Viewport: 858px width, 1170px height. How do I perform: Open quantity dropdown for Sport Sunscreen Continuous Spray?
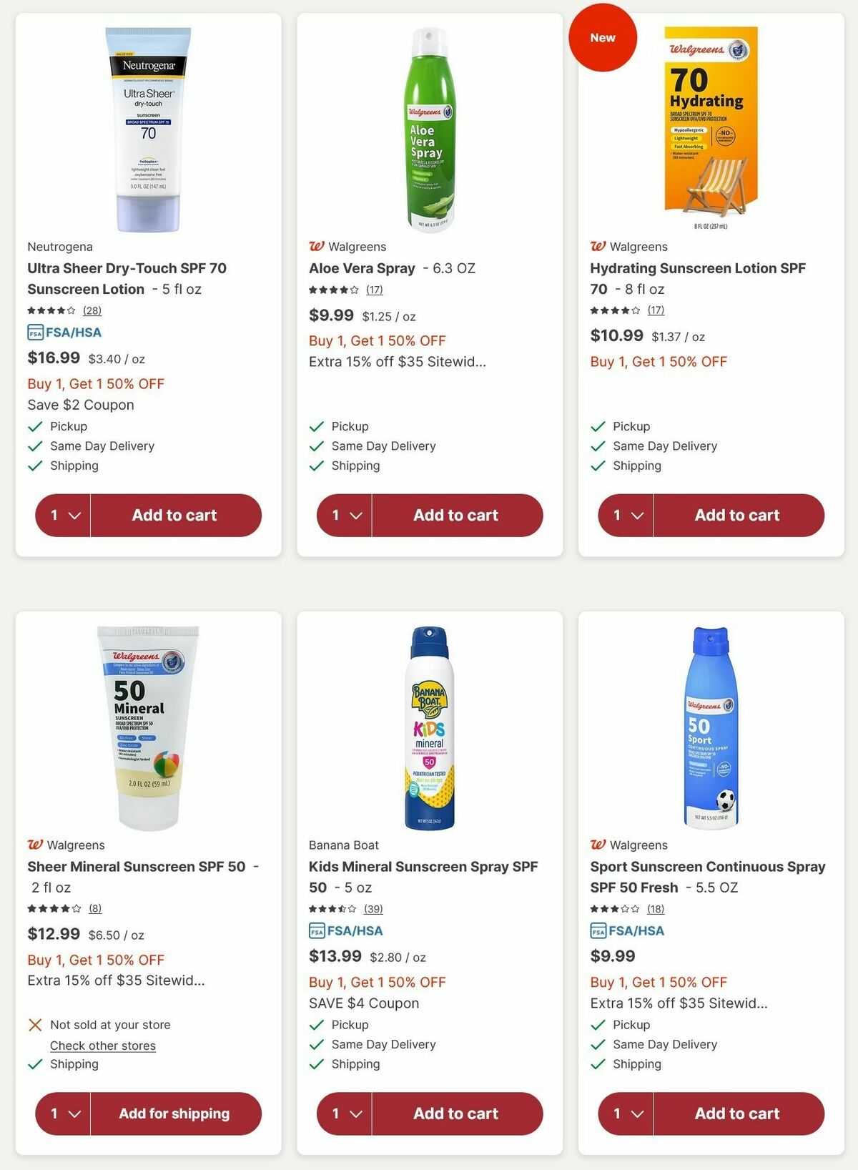[x=625, y=1114]
